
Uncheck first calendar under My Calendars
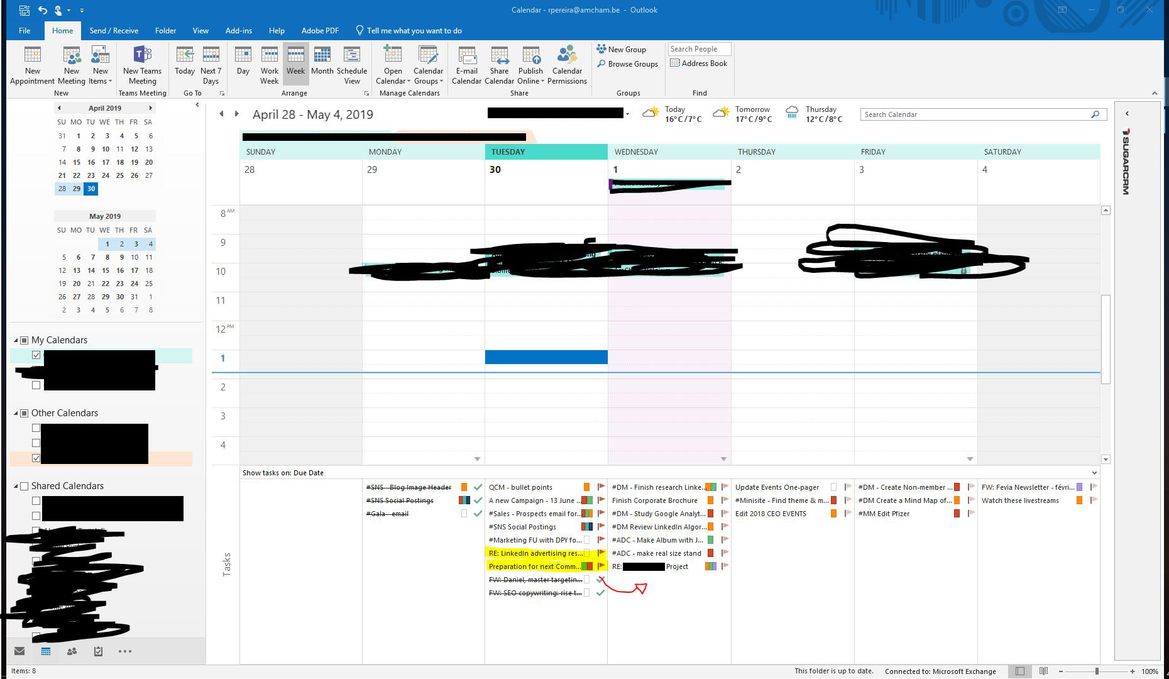[x=36, y=355]
